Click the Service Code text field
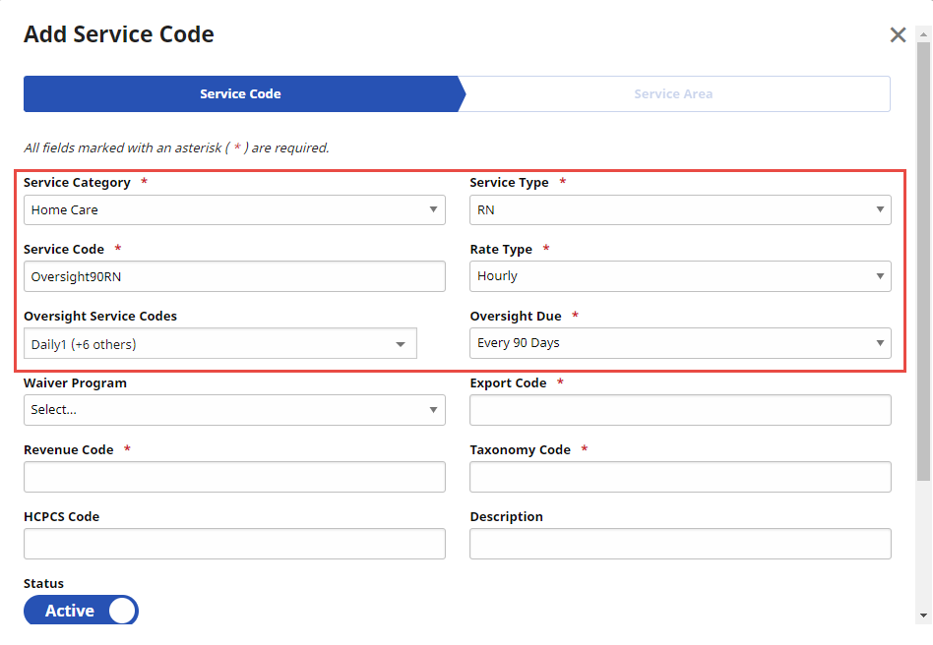The height and width of the screenshot is (645, 933). [234, 276]
